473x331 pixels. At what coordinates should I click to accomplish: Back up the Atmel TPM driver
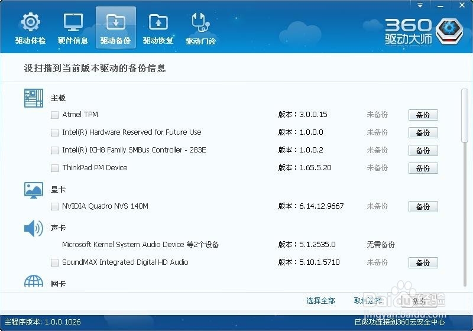(x=423, y=115)
